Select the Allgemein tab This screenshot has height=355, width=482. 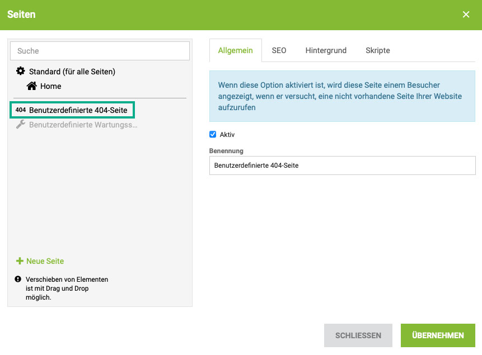point(236,50)
